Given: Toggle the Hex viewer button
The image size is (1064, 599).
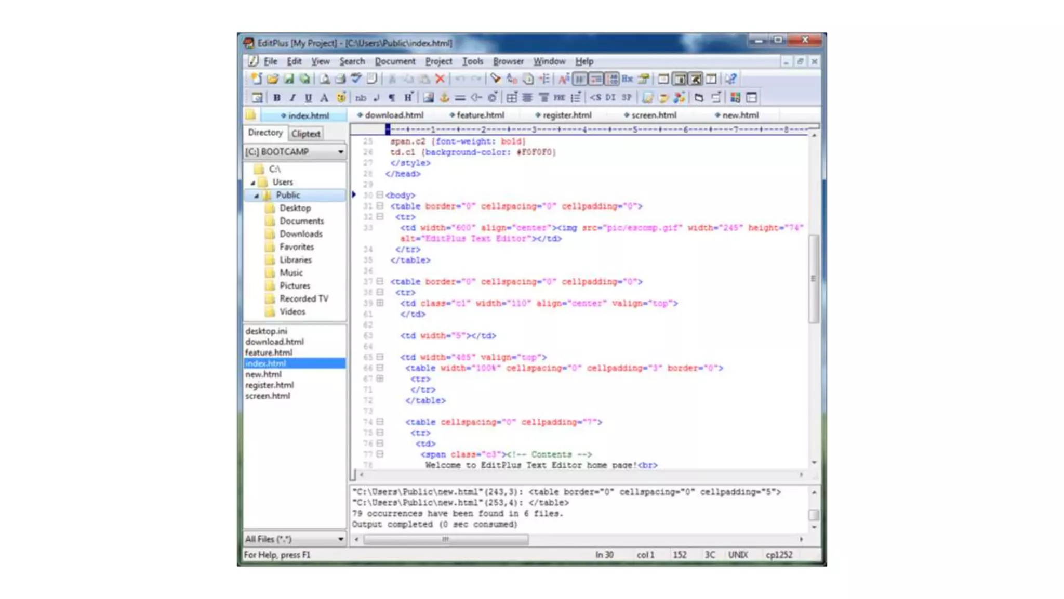Looking at the screenshot, I should click(x=628, y=79).
